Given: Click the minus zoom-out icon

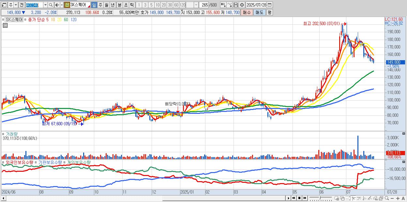Looking at the screenshot, I should click(x=392, y=198).
